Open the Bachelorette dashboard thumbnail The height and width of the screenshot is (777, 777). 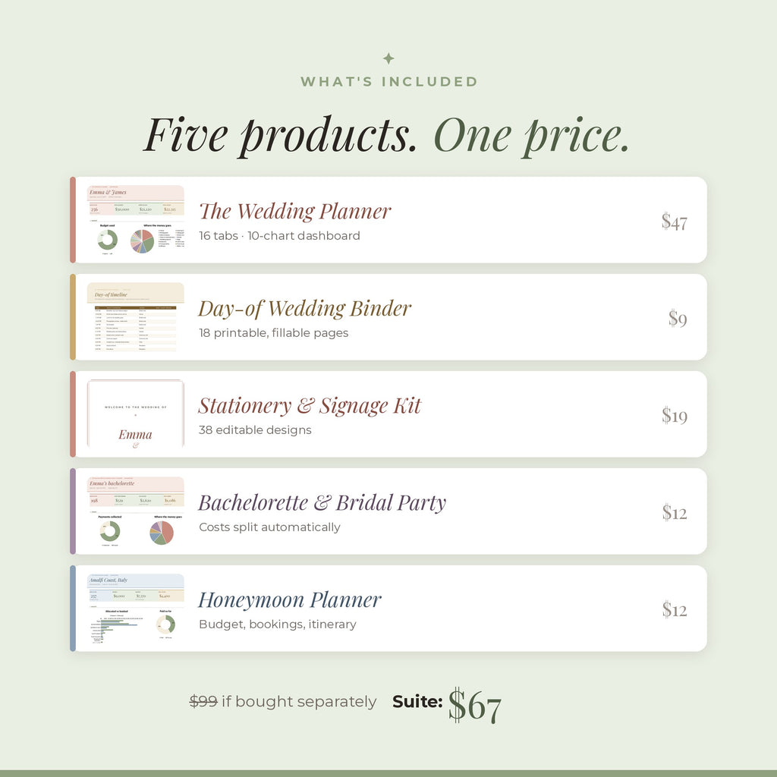(136, 511)
